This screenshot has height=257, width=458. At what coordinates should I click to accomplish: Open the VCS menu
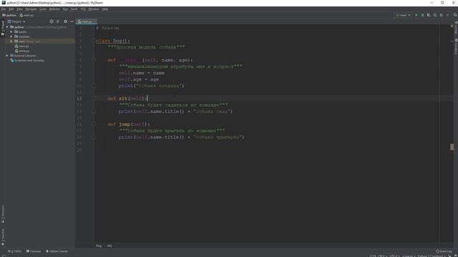pyautogui.click(x=83, y=9)
